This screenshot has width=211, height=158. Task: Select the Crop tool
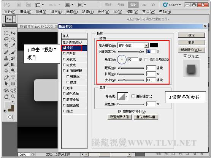(x=6, y=45)
